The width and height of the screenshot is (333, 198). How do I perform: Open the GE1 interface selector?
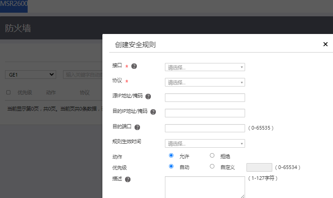[x=31, y=75]
